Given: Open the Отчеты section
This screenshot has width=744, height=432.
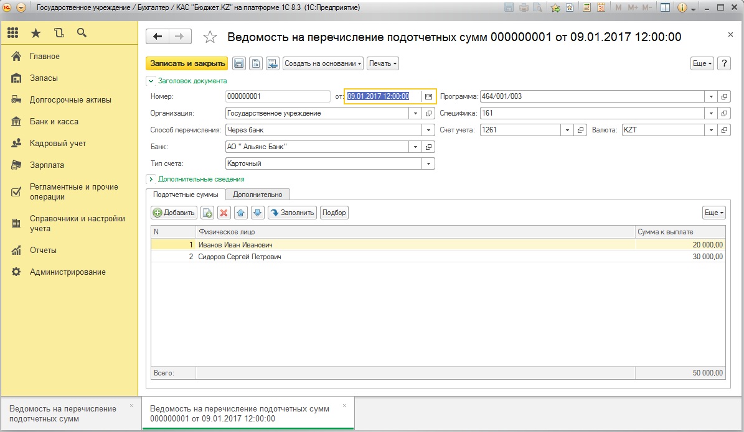Looking at the screenshot, I should click(43, 250).
